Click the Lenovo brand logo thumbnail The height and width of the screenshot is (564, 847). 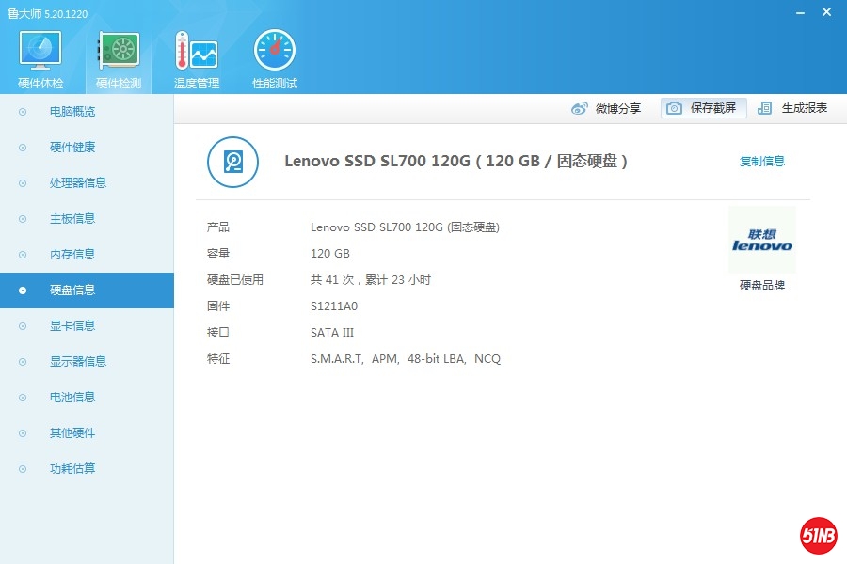click(x=761, y=241)
